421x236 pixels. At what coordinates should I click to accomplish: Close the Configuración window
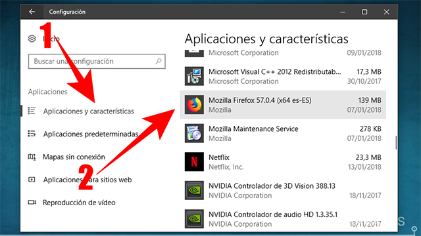click(387, 12)
